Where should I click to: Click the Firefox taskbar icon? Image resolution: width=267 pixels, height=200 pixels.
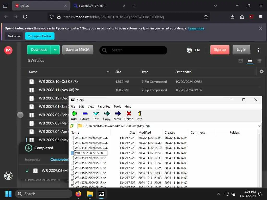point(78,194)
